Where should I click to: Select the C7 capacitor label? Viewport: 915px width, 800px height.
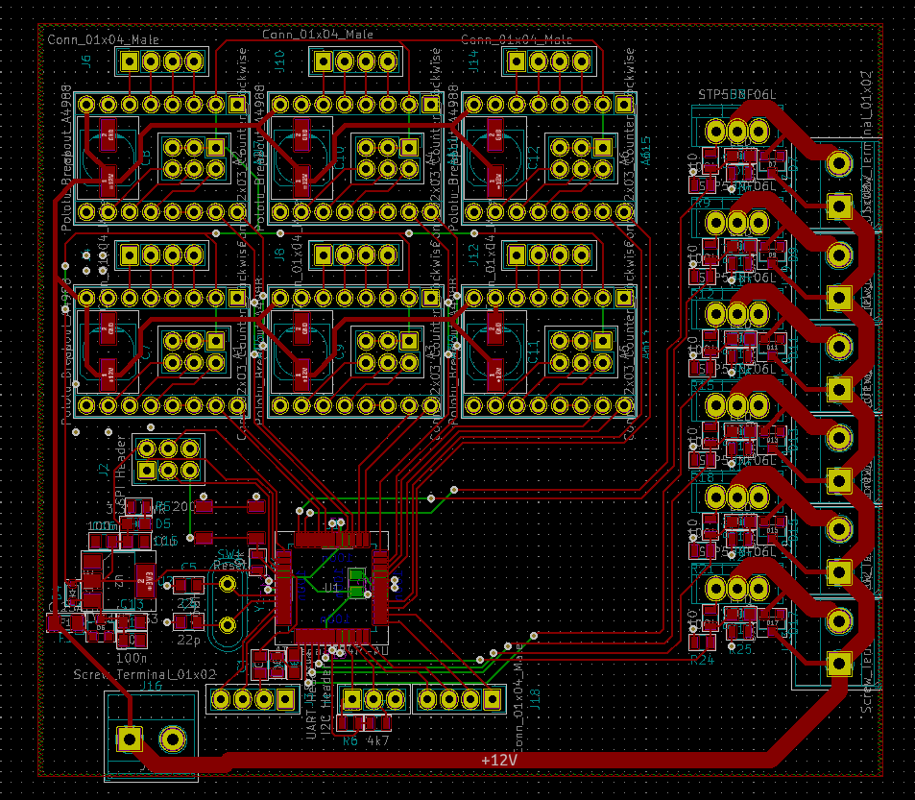[147, 352]
